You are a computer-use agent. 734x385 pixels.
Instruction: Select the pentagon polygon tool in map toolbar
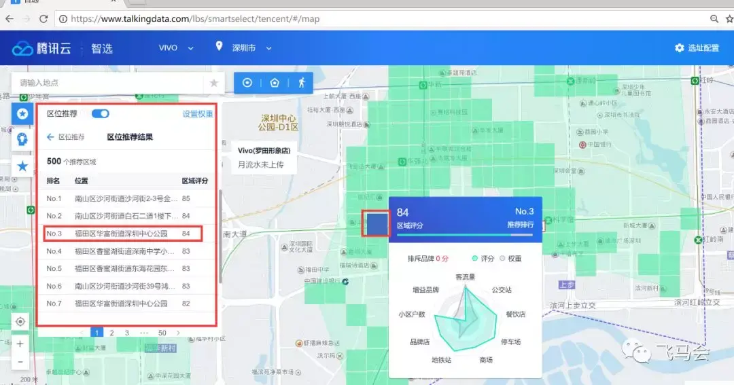275,83
